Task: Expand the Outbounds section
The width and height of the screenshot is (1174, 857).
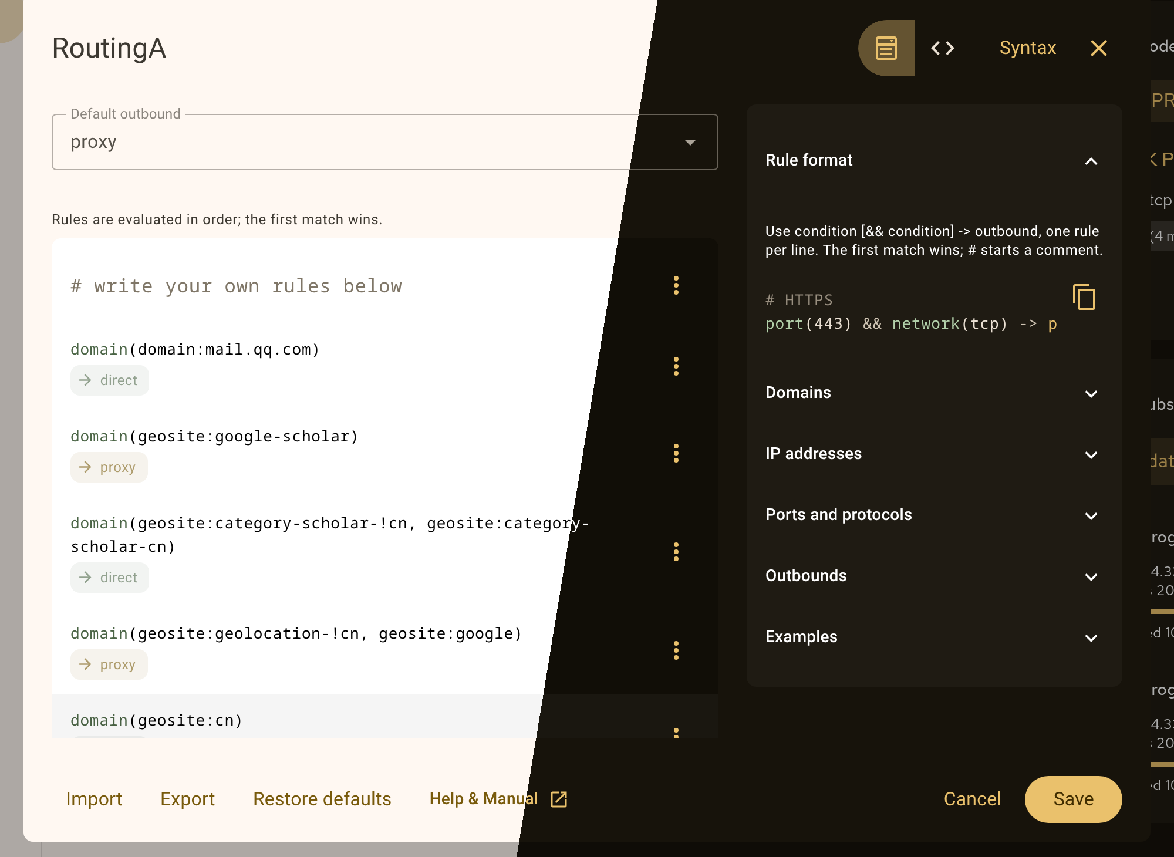Action: click(x=934, y=576)
